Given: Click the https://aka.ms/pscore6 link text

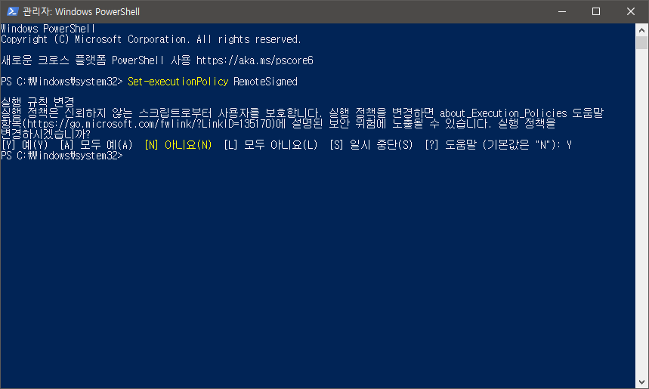Looking at the screenshot, I should pos(254,60).
